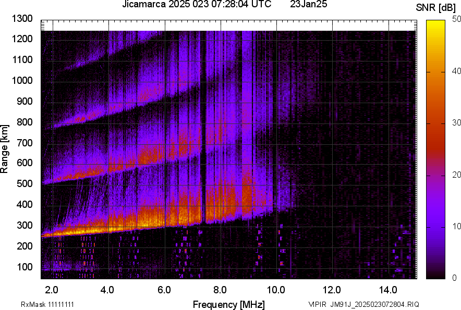This screenshot has width=461, height=310.
Task: Click the SNR [dB] colorbar heading
Action: [x=436, y=8]
